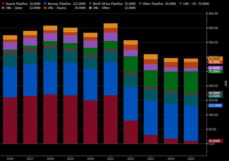Click the 450.00 y-axis tick label
Viewport: 229px width, 161px height.
pos(213,14)
